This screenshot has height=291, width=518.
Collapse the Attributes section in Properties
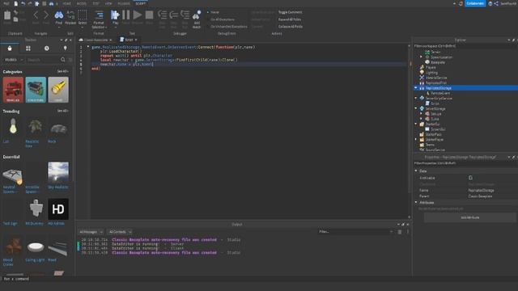tap(416, 202)
